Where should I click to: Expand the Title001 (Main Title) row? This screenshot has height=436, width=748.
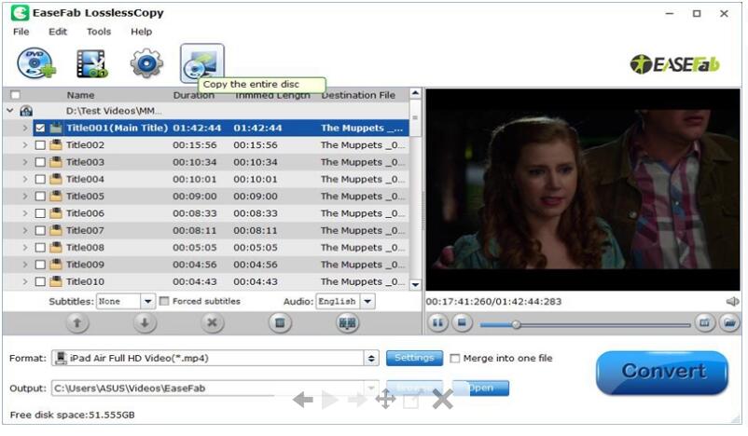pos(25,128)
